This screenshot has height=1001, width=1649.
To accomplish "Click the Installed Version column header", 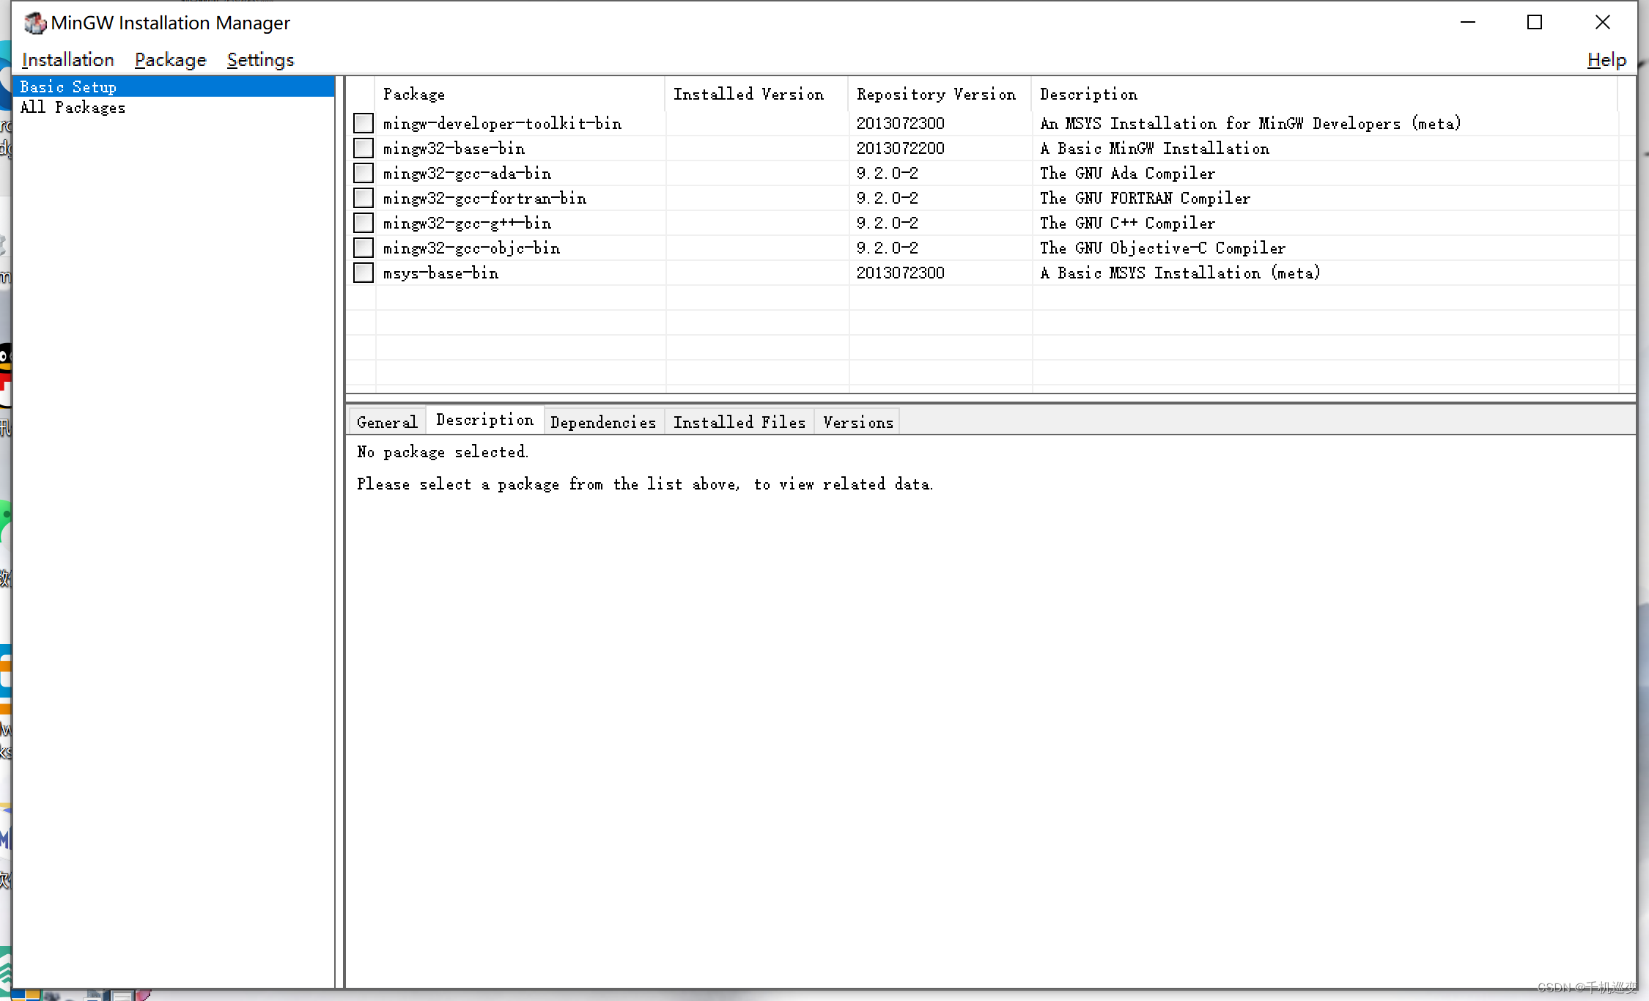I will click(x=757, y=94).
